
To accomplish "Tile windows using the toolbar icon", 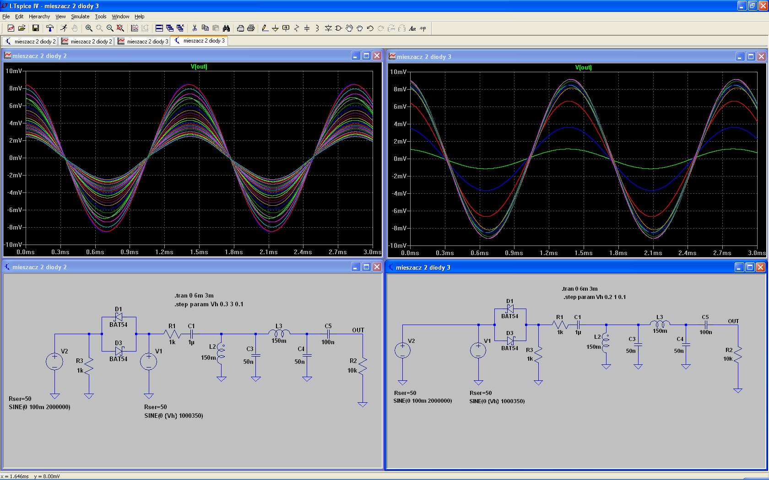I will [x=159, y=28].
